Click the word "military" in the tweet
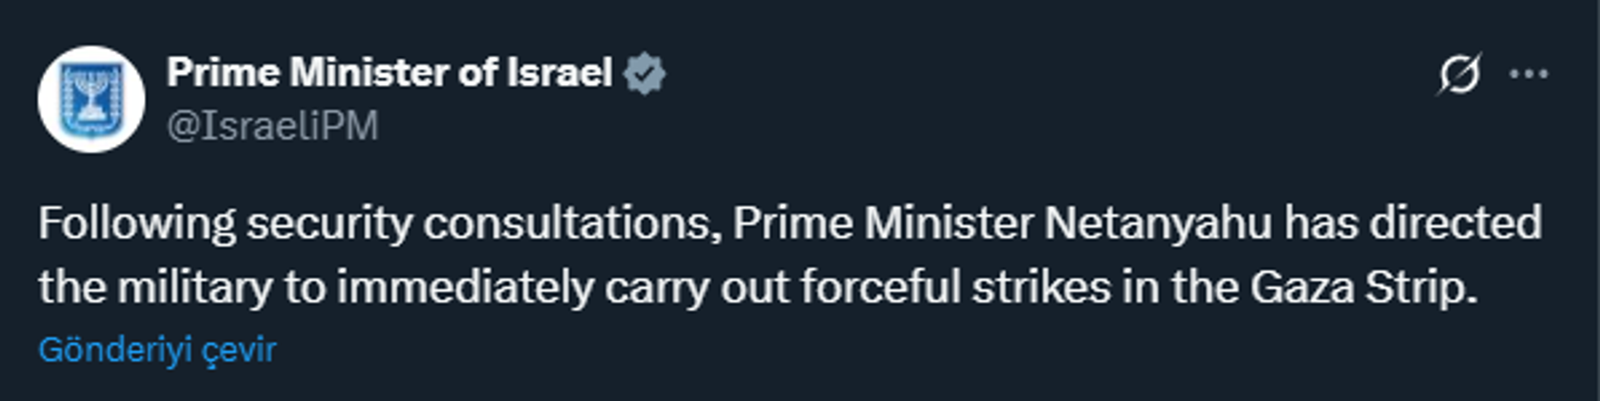This screenshot has width=1600, height=401. click(x=195, y=288)
